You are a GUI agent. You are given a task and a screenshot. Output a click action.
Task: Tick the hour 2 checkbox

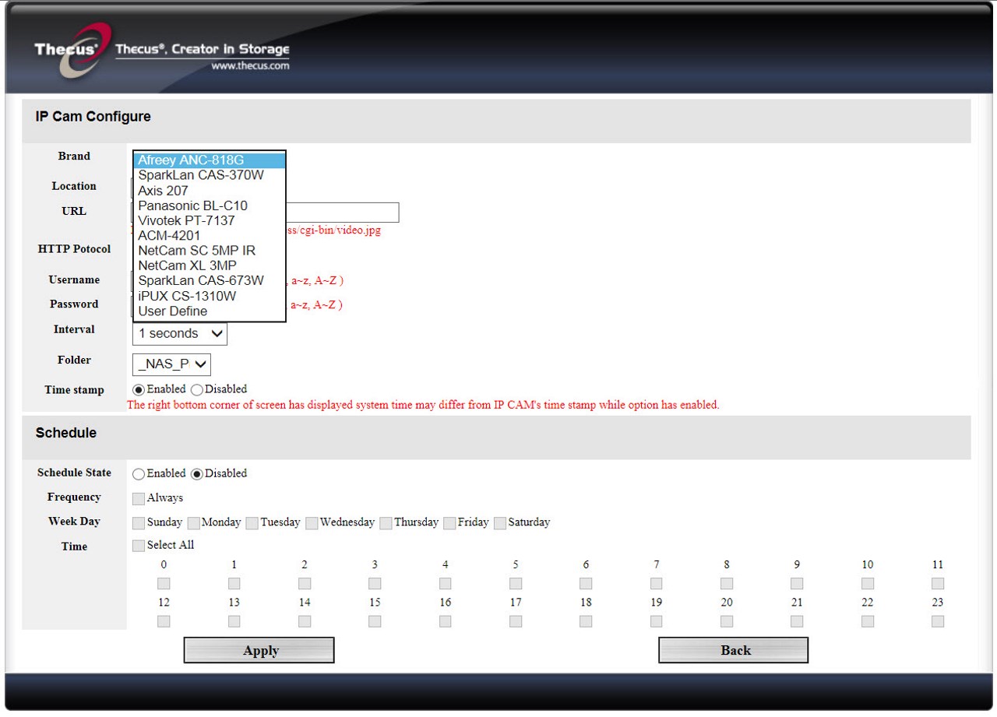tap(305, 583)
